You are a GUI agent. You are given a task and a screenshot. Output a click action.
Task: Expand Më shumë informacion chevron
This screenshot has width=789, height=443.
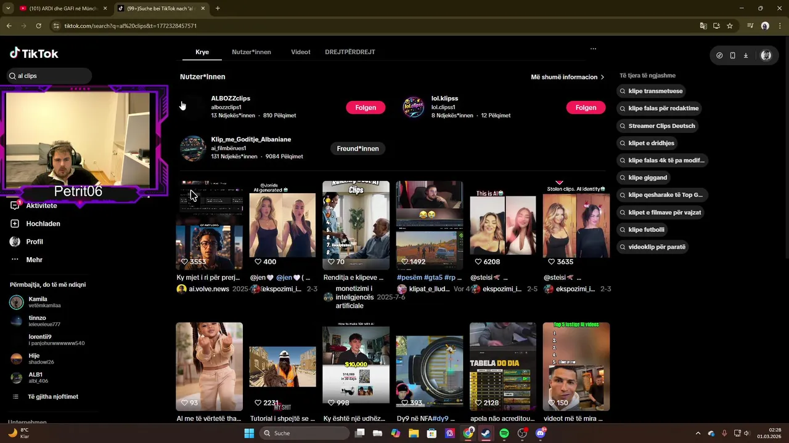[602, 77]
